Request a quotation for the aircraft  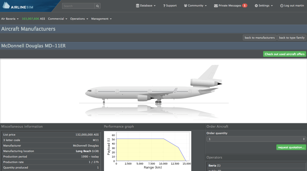(x=291, y=147)
